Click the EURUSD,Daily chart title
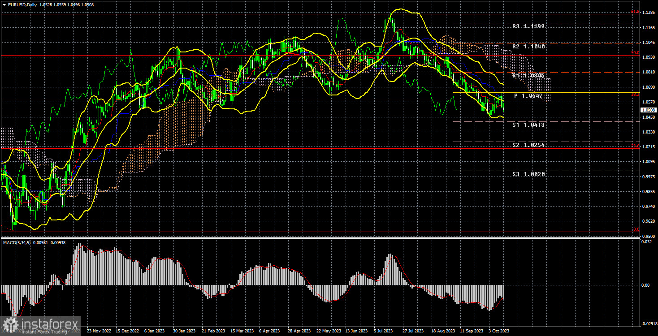The height and width of the screenshot is (336, 658). [22, 4]
